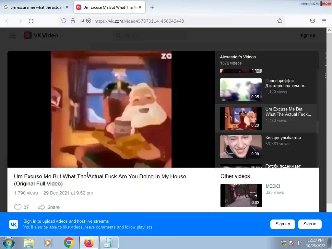Image resolution: width=332 pixels, height=249 pixels.
Task: Select the Um Excuse Me playlist thumbnail
Action: (241, 118)
